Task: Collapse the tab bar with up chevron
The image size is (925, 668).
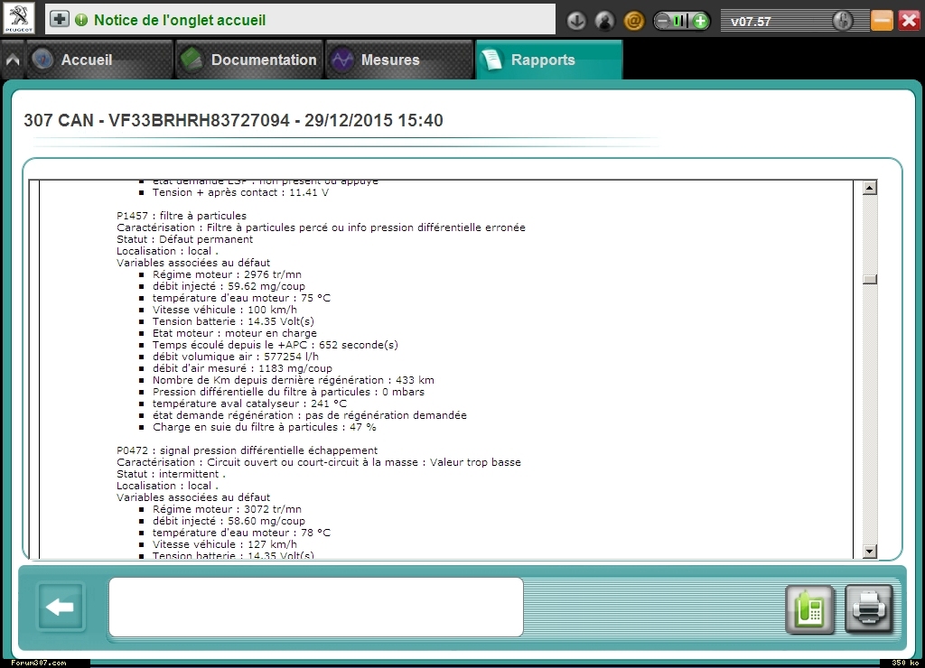Action: point(13,60)
